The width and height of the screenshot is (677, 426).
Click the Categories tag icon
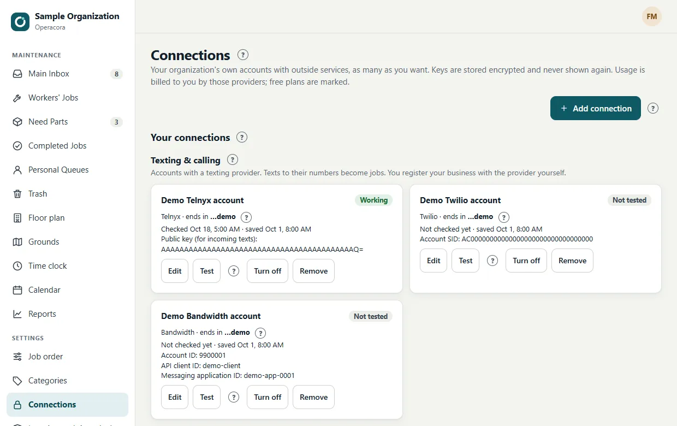17,381
